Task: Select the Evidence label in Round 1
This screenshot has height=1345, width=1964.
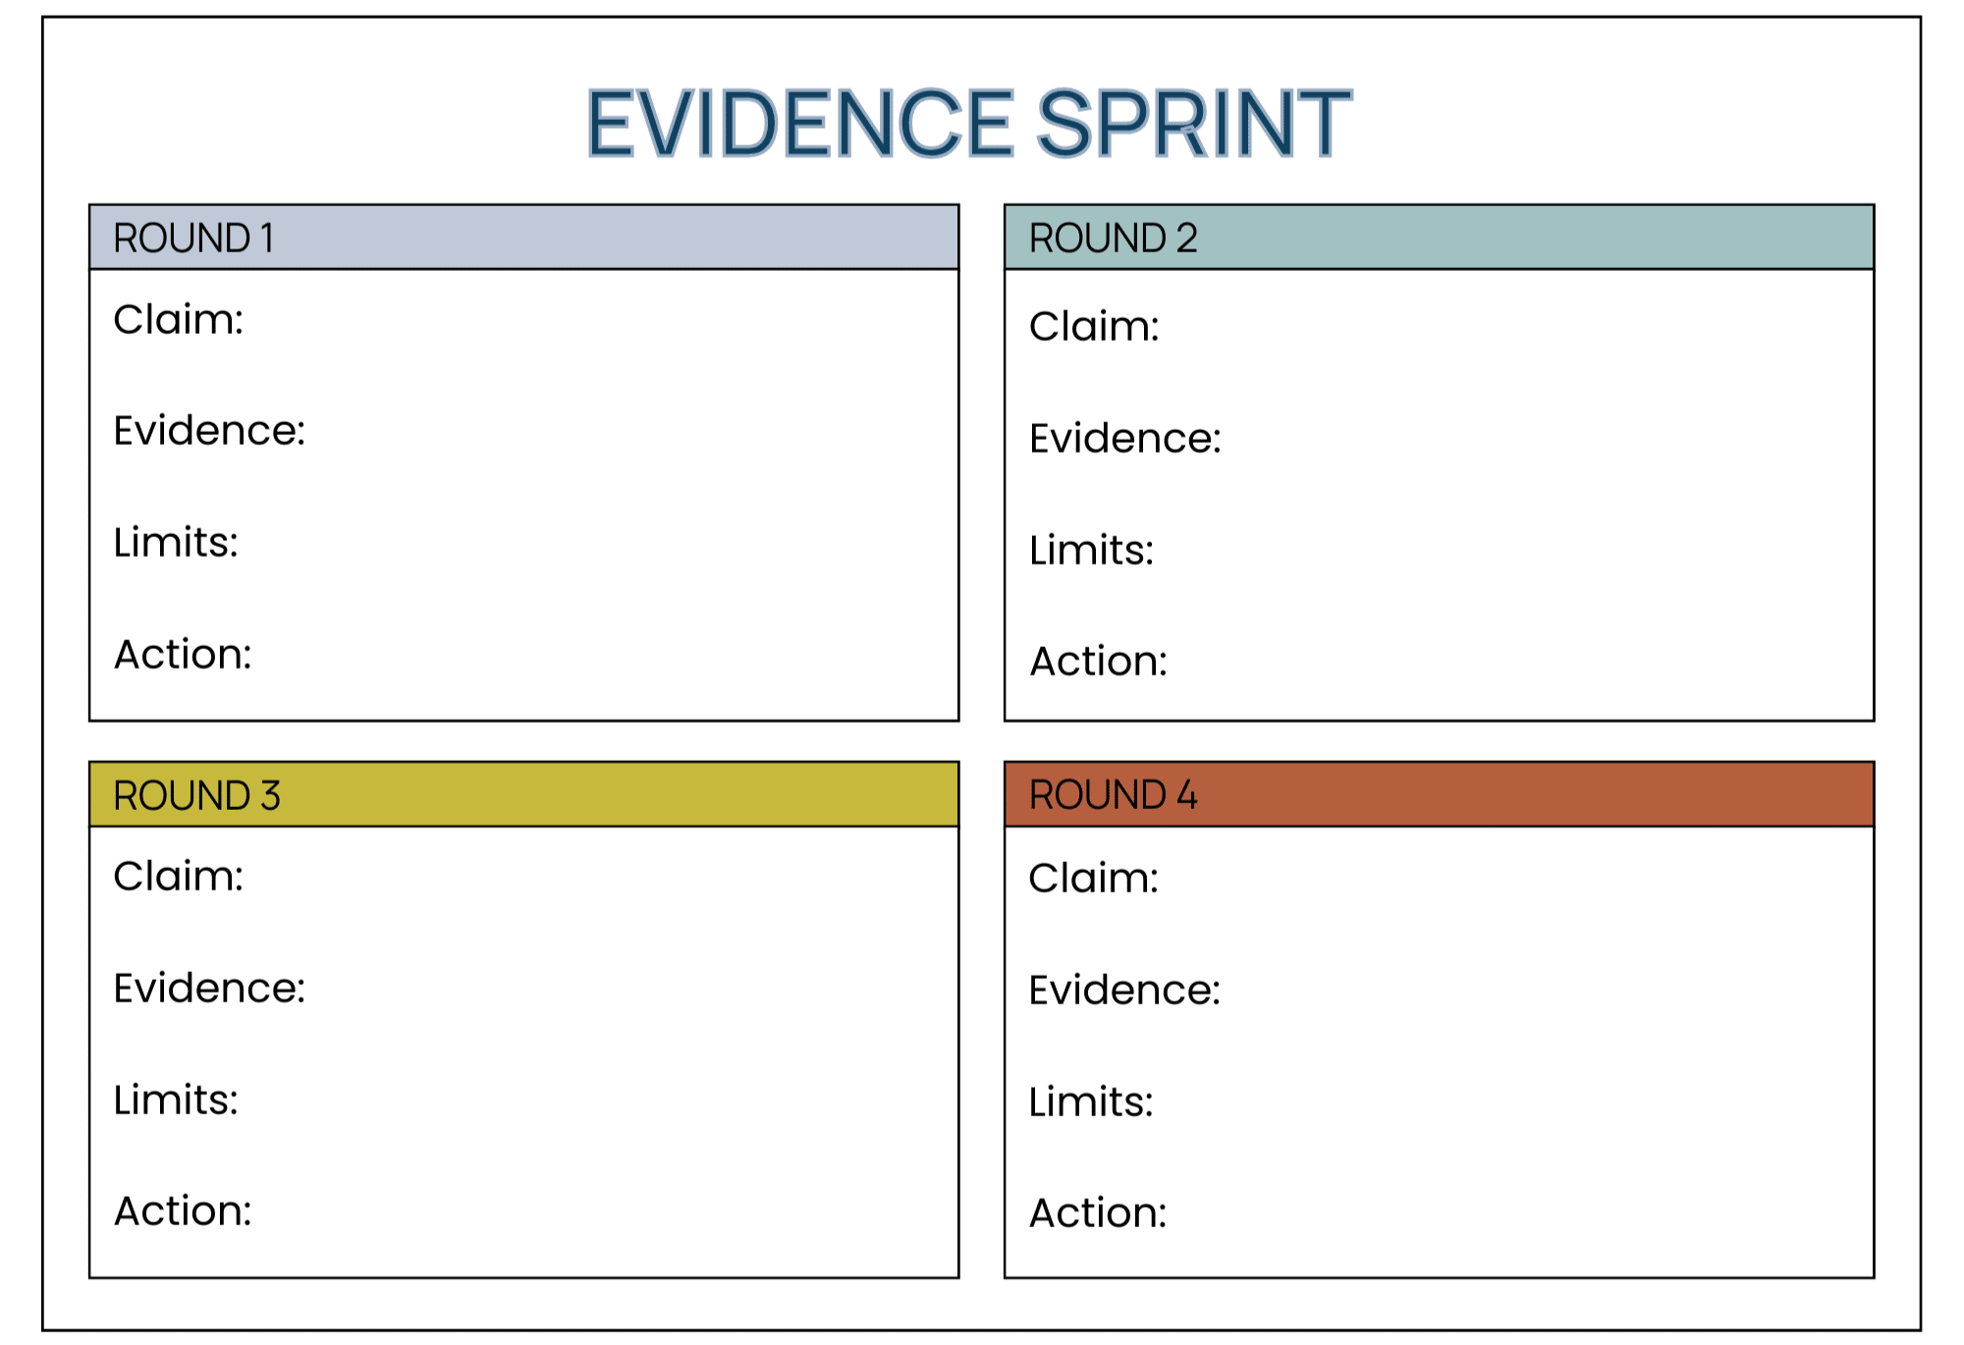Action: coord(209,431)
